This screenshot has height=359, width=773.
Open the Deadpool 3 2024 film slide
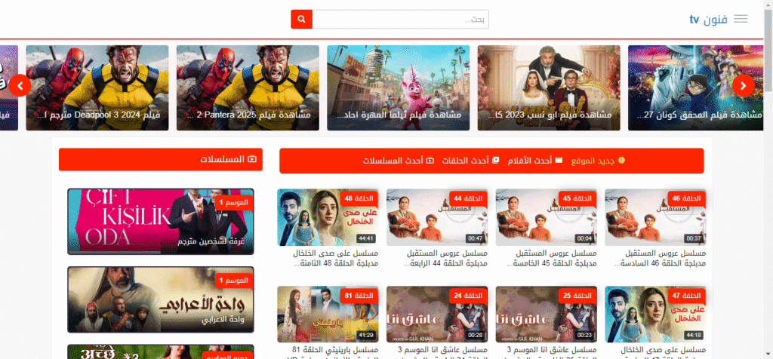click(x=97, y=88)
